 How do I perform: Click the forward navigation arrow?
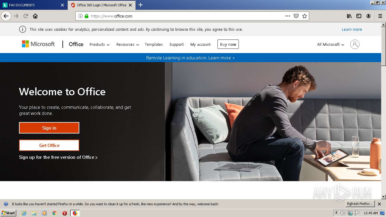point(16,16)
